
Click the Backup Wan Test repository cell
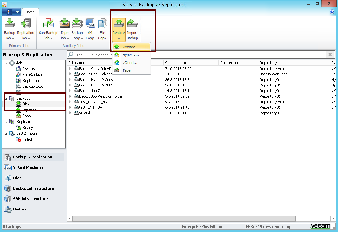coord(273,74)
